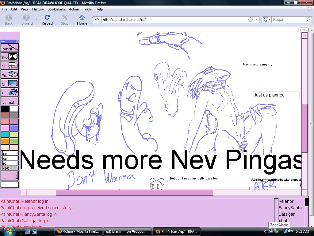Image resolution: width=314 pixels, height=236 pixels.
Task: Choose the Copy tool
Action: [10, 65]
